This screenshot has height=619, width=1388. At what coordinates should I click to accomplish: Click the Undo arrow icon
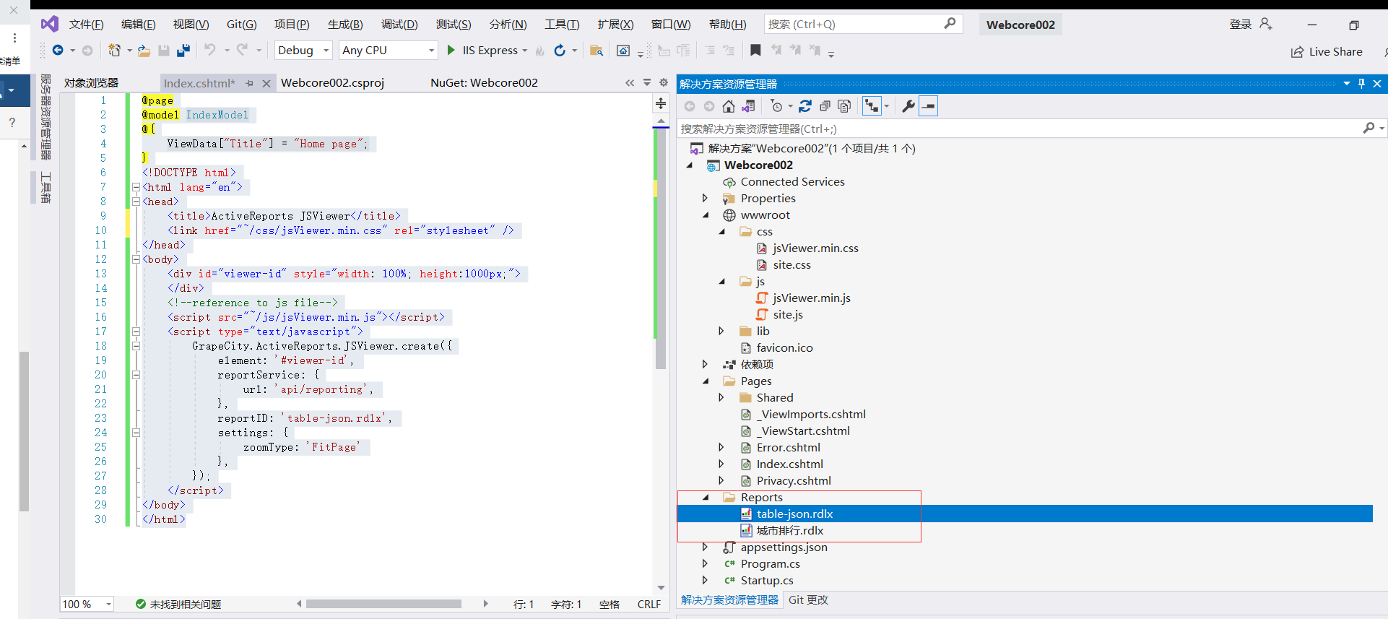[x=210, y=50]
